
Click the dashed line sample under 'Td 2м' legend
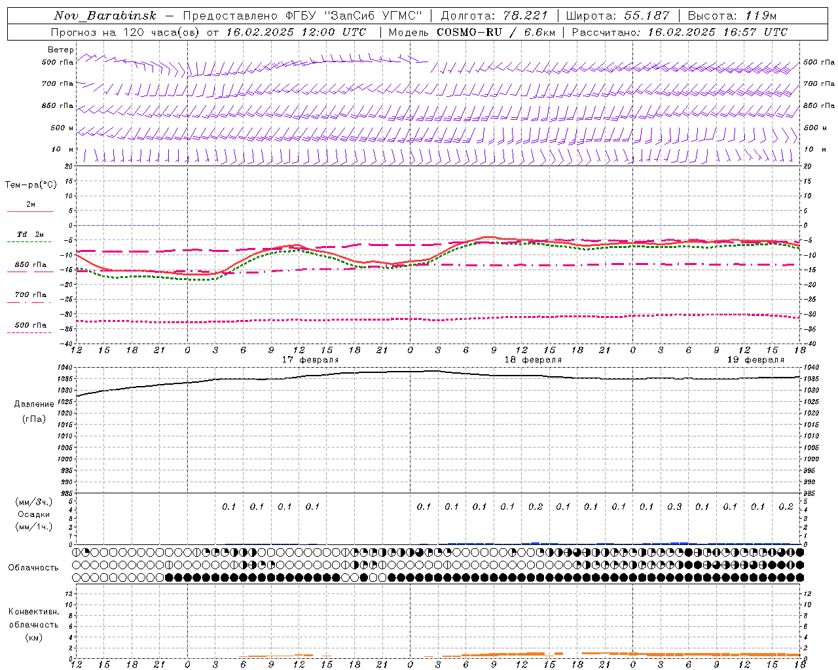pyautogui.click(x=29, y=242)
